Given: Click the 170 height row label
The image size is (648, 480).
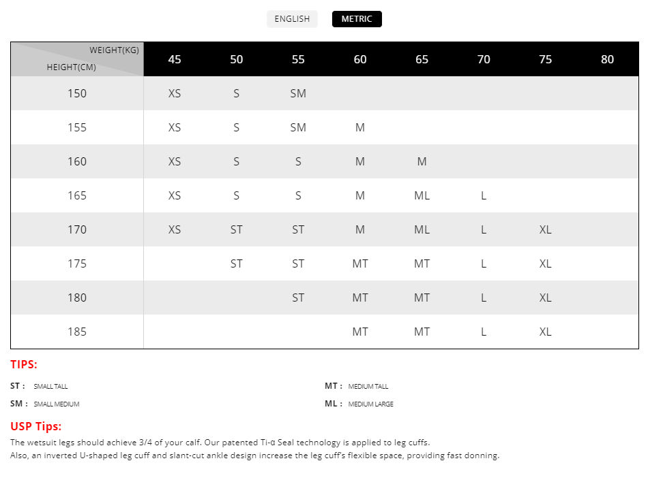Looking at the screenshot, I should 77,229.
